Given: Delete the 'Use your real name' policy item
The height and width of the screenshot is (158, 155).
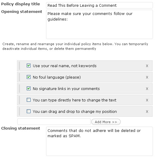Looking at the screenshot, I should pyautogui.click(x=147, y=66).
